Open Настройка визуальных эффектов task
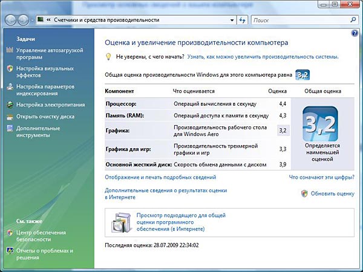This screenshot has height=272, width=363. coord(45,73)
